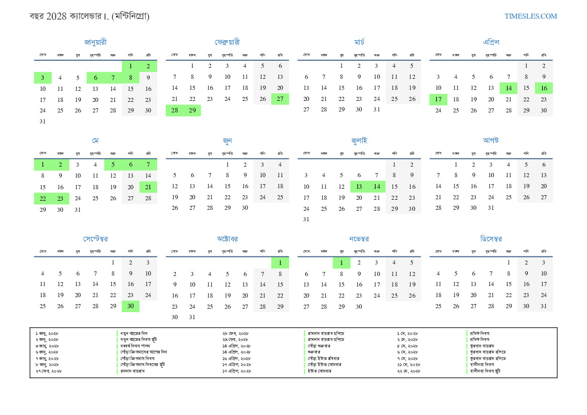Select the ফেব্রুয়ারী month heading
This screenshot has height=415, width=587.
coord(227,42)
